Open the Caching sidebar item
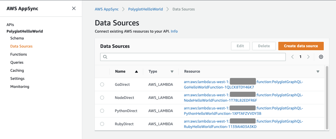The image size is (336, 139). (x=17, y=71)
